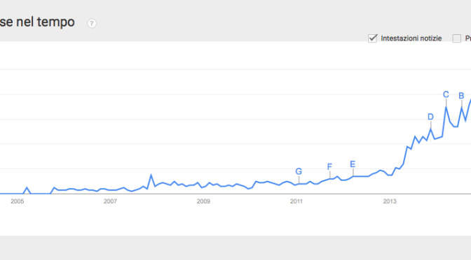Viewport: 471px width, 260px height.
Task: Select news headline marker E
Action: click(353, 164)
